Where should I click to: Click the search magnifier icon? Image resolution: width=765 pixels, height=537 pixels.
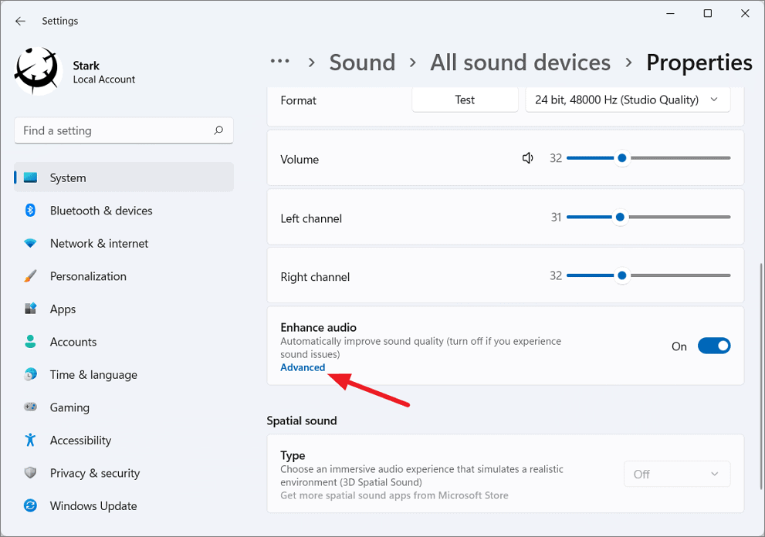point(218,130)
